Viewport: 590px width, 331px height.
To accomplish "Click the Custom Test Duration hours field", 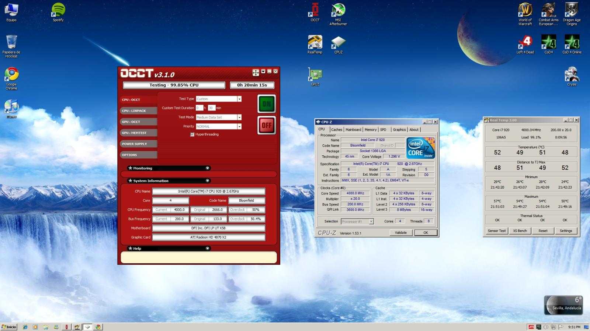I will pos(199,108).
